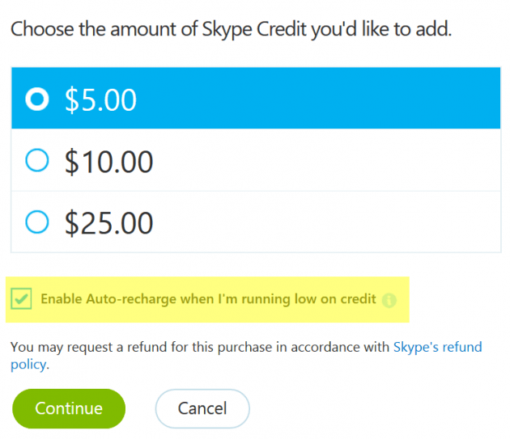Click the 'You may request a refund' sentence
Viewport: 510px width, 439px height.
(200, 347)
